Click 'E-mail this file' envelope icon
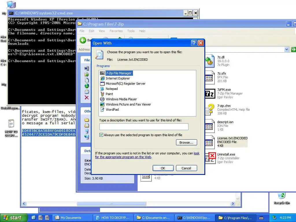This screenshot has height=222, width=296. [87, 92]
